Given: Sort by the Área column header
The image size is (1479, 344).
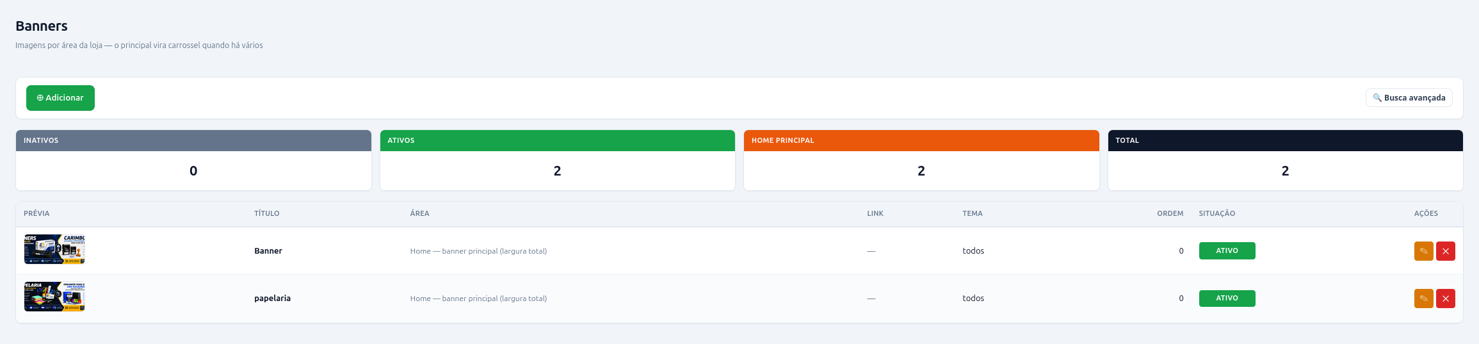Looking at the screenshot, I should coord(419,213).
